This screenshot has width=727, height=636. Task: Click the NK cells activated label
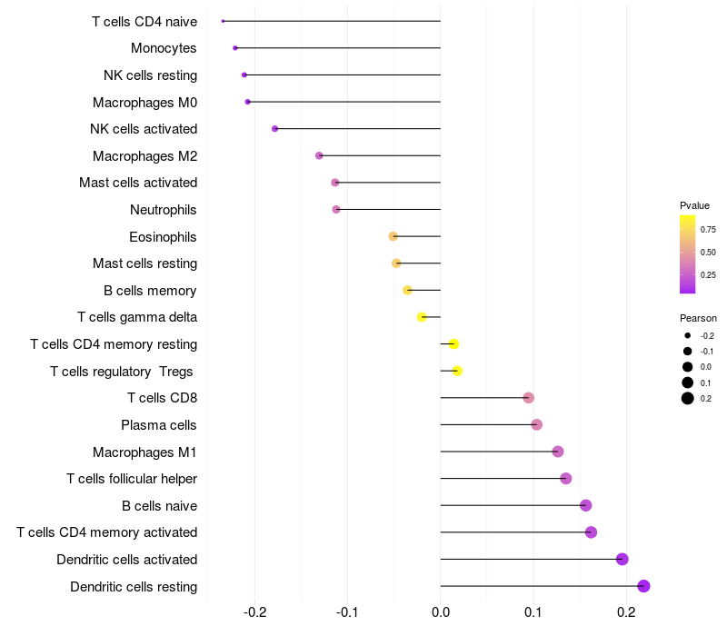click(144, 129)
